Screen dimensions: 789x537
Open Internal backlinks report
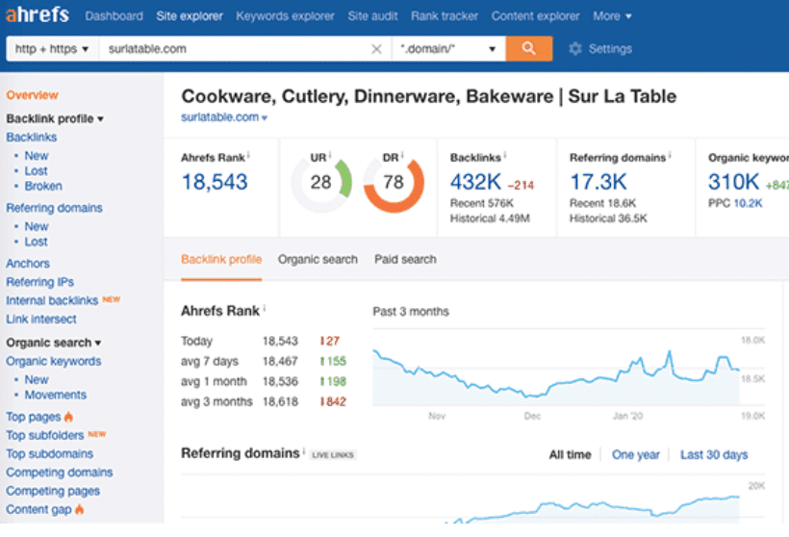tap(52, 300)
